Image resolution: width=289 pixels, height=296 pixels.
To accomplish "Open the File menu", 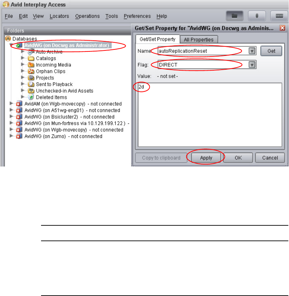I will pos(9,16).
